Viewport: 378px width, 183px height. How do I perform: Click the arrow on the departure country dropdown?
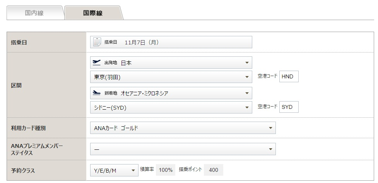247,63
